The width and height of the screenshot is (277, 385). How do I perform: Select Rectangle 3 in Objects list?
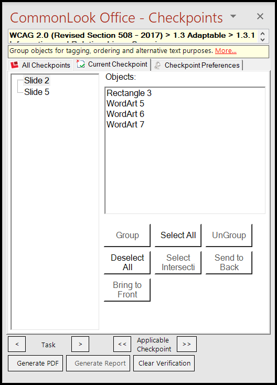(129, 93)
